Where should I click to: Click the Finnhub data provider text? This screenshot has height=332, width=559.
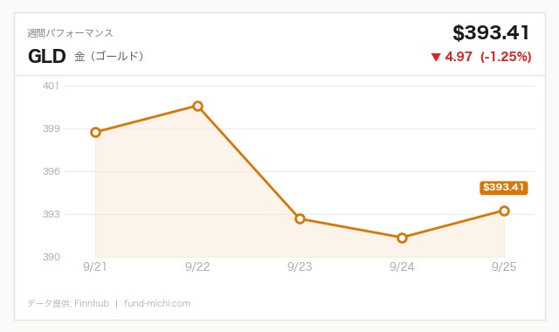coord(92,303)
